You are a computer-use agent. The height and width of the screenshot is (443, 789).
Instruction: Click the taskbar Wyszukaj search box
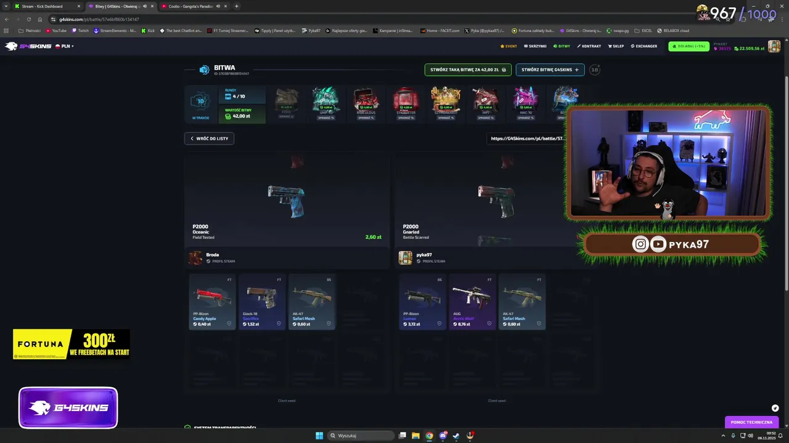pyautogui.click(x=361, y=436)
